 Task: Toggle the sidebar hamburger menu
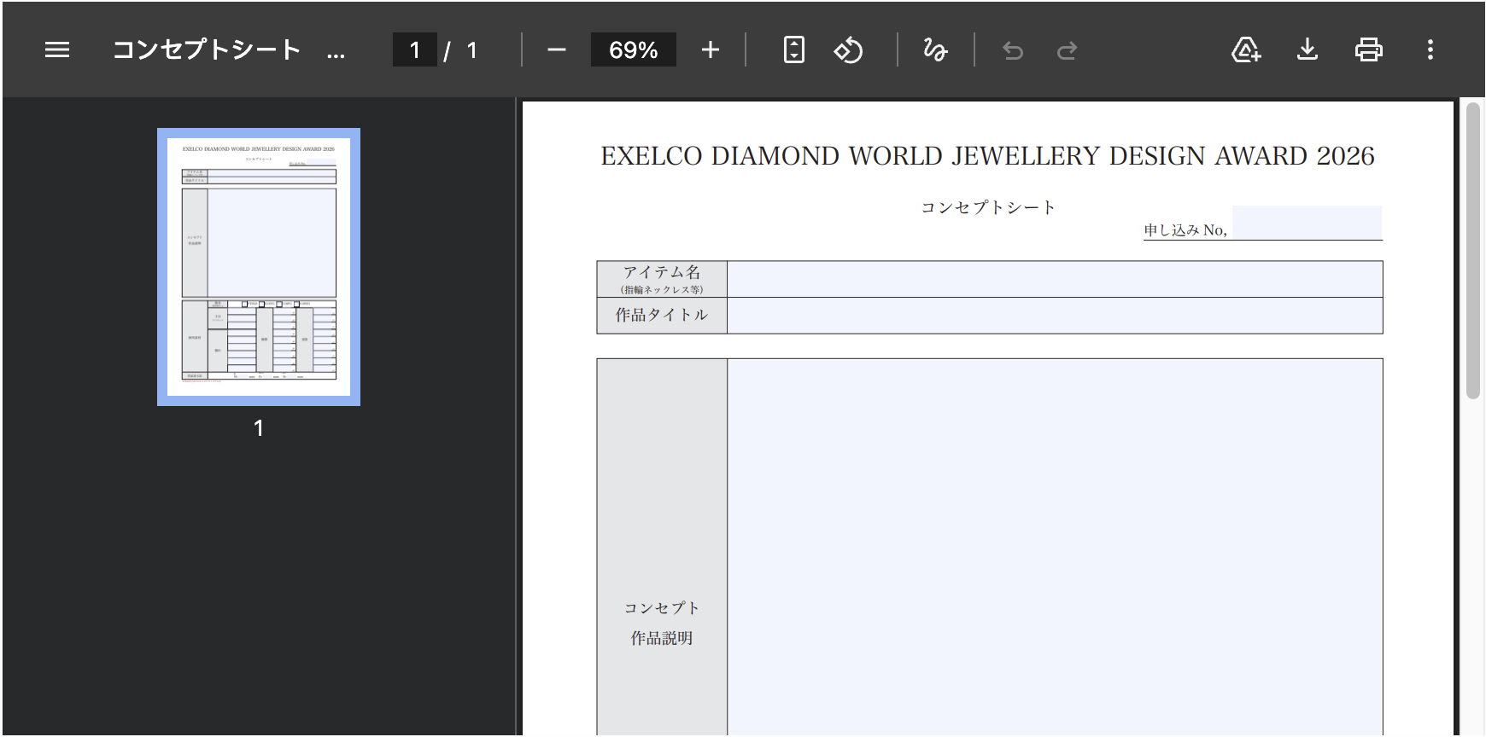point(57,50)
